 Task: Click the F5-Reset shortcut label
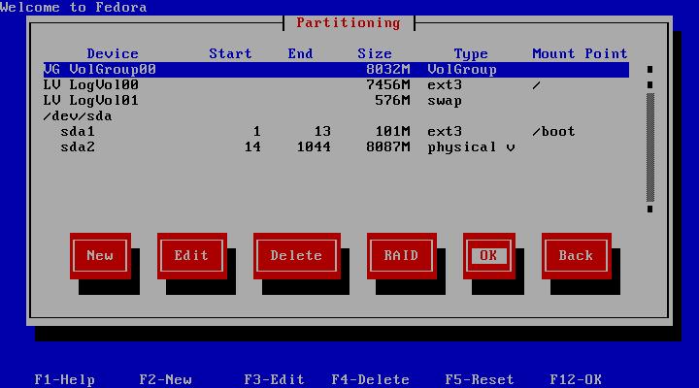click(480, 379)
